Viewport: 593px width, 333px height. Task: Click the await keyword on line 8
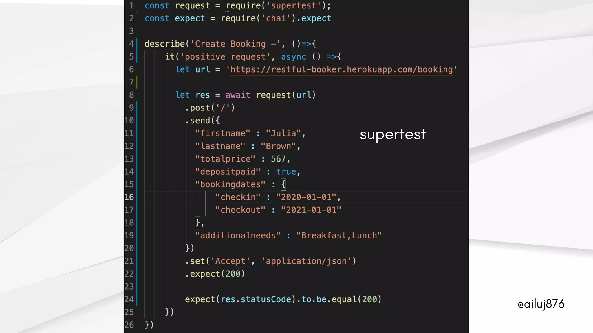(x=238, y=95)
